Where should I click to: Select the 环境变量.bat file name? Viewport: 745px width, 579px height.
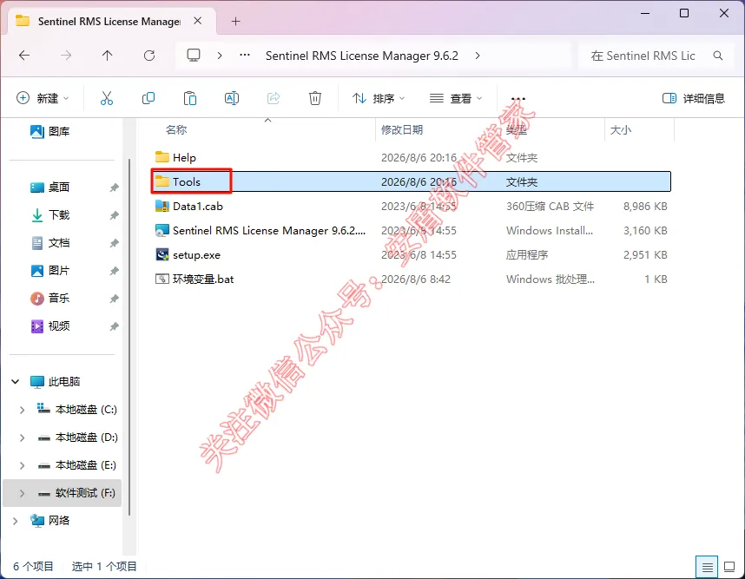pos(203,279)
